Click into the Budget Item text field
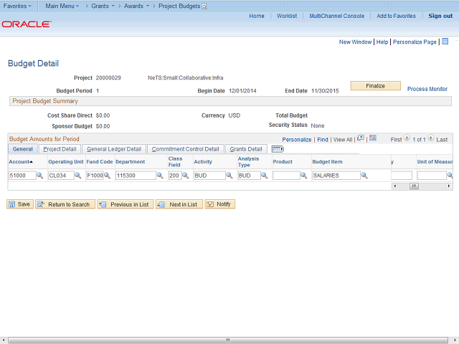The width and height of the screenshot is (459, 344). pos(336,176)
